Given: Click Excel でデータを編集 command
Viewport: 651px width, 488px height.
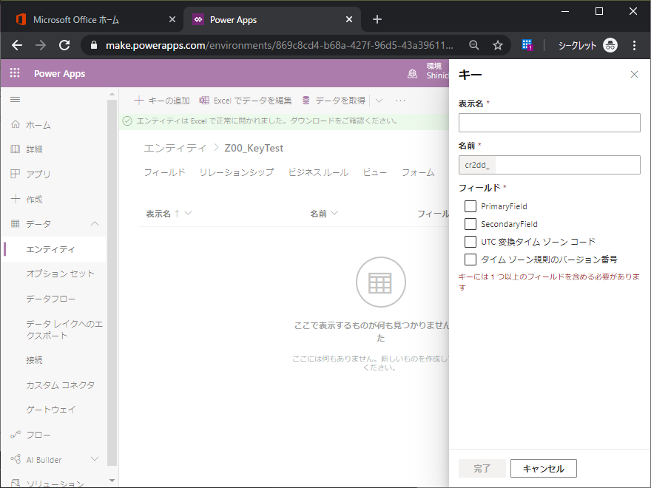Looking at the screenshot, I should (246, 101).
